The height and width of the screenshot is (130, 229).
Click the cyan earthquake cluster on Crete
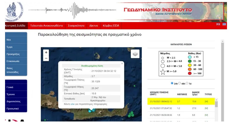(x=92, y=111)
